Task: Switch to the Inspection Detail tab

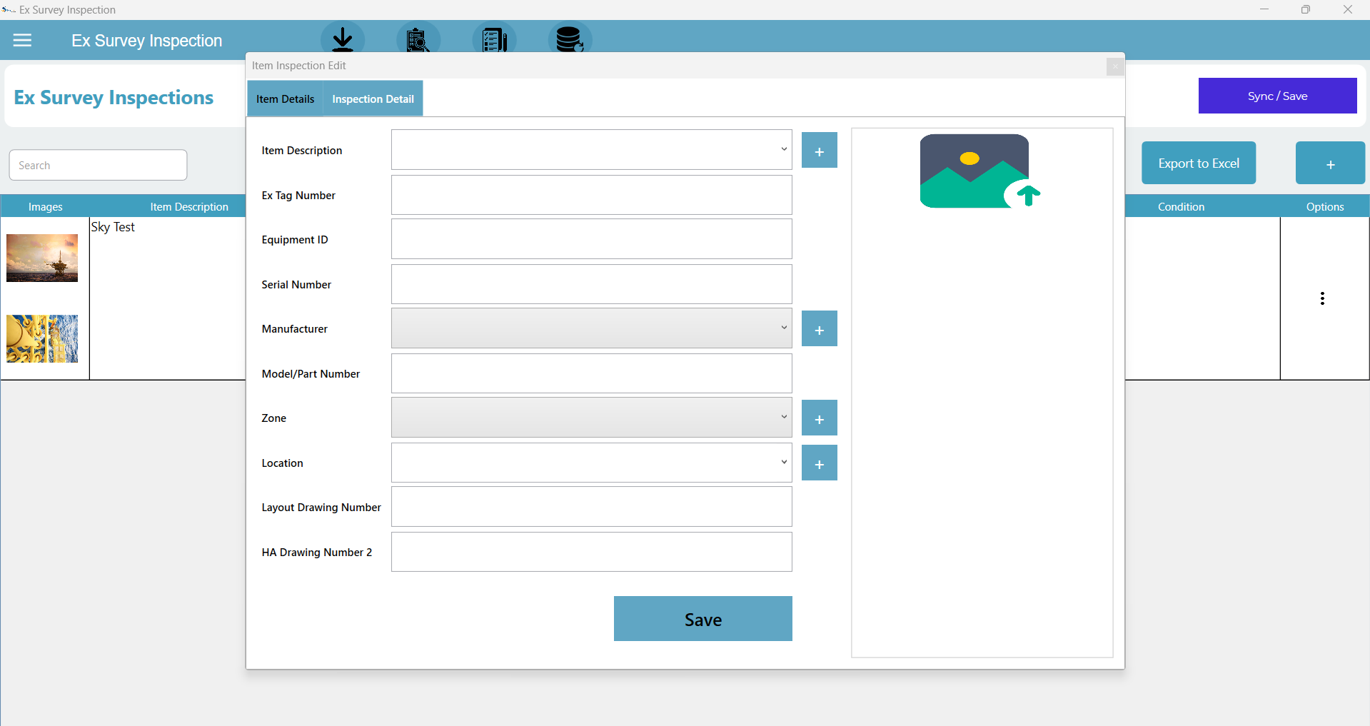Action: (373, 99)
